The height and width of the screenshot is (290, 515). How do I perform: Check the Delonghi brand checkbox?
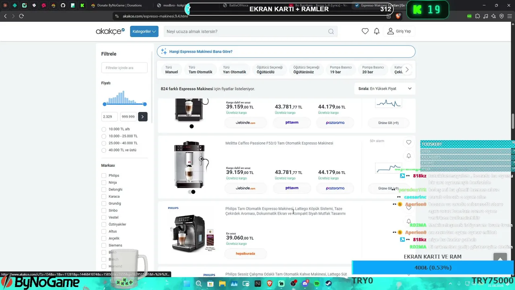pos(104,189)
